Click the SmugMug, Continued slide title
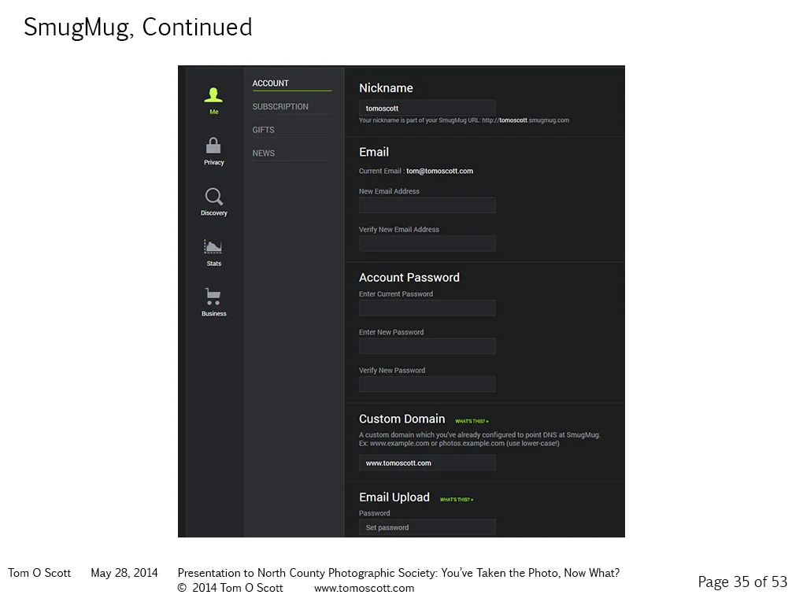 pos(138,27)
